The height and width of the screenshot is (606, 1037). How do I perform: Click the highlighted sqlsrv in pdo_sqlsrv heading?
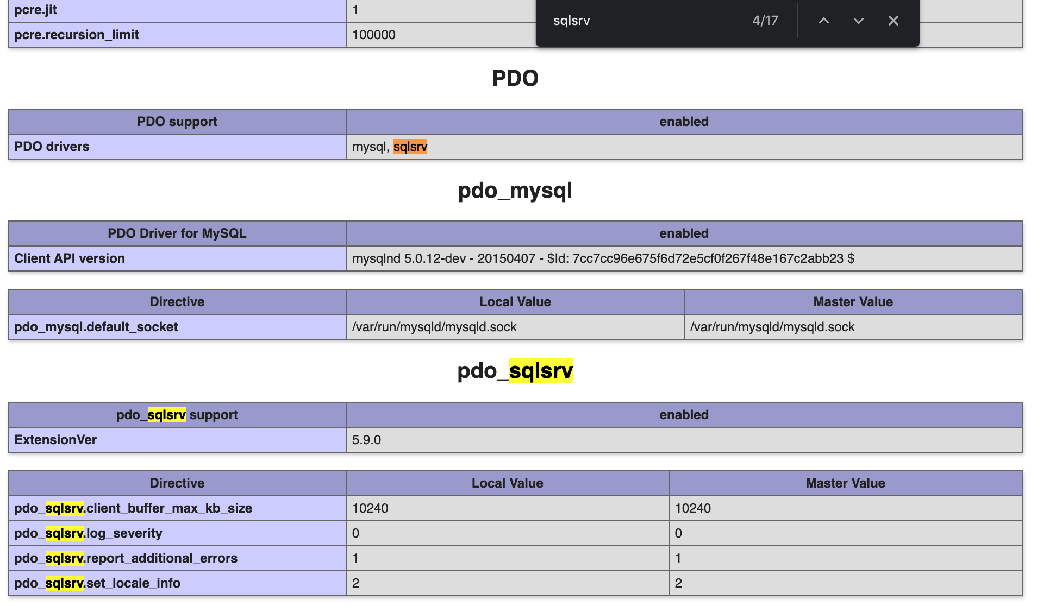pyautogui.click(x=541, y=371)
